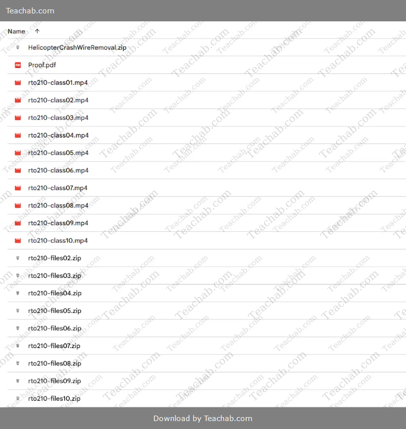Select the rto210-files08.zip file entry
This screenshot has height=429, width=406.
(x=55, y=363)
